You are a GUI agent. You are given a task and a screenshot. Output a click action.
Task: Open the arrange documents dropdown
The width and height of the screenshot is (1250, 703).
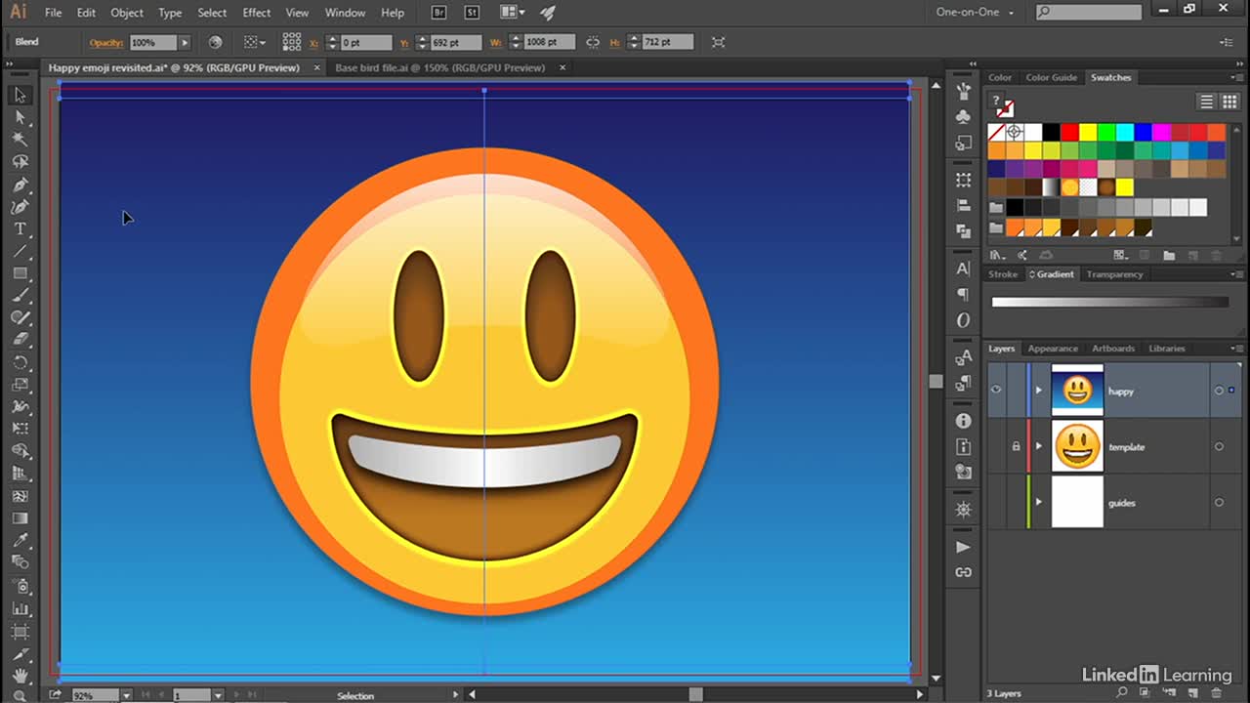(x=512, y=13)
